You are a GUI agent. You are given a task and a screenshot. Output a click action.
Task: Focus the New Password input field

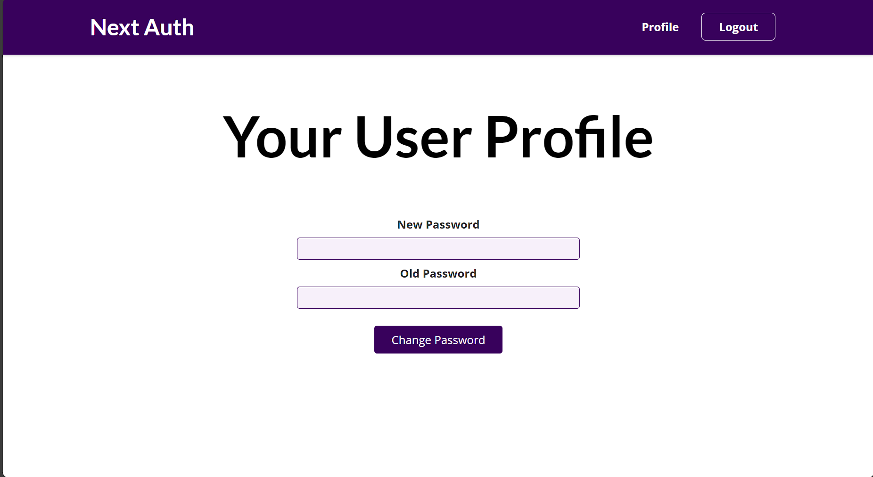click(438, 249)
